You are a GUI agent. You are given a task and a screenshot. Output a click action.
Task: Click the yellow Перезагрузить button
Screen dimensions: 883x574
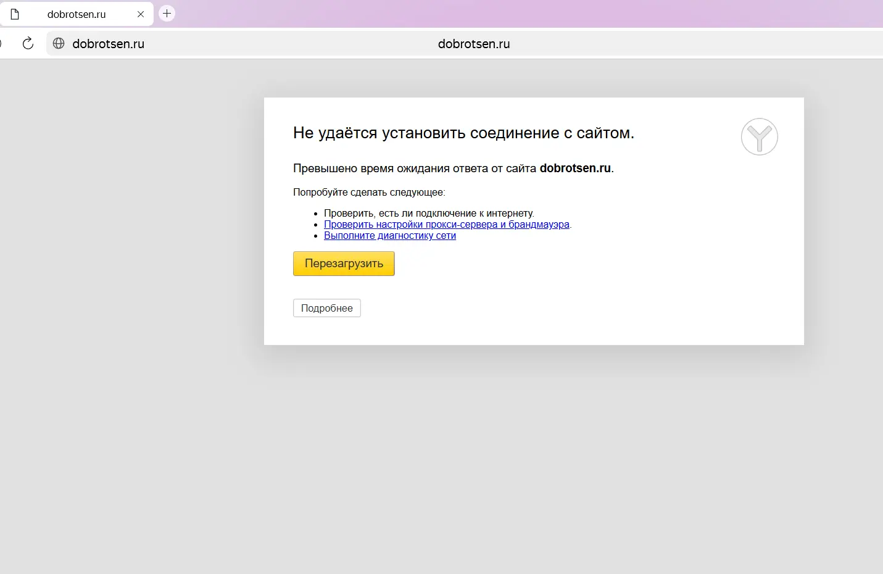coord(344,264)
